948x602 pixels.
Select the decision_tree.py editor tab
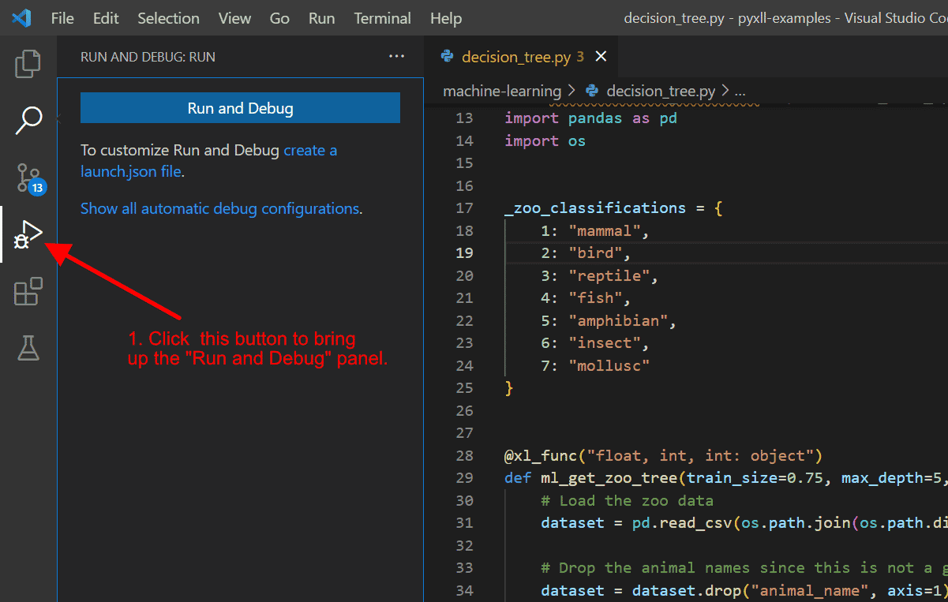(x=521, y=57)
